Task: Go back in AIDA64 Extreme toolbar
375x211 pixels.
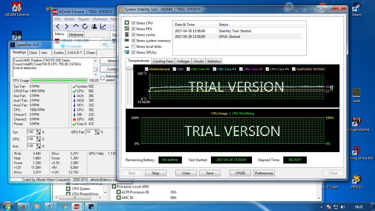Action: 58,27
